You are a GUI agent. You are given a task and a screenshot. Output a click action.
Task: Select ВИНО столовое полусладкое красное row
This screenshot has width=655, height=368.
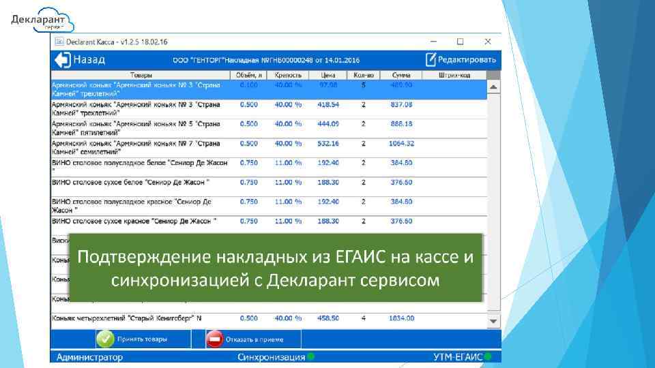click(269, 206)
